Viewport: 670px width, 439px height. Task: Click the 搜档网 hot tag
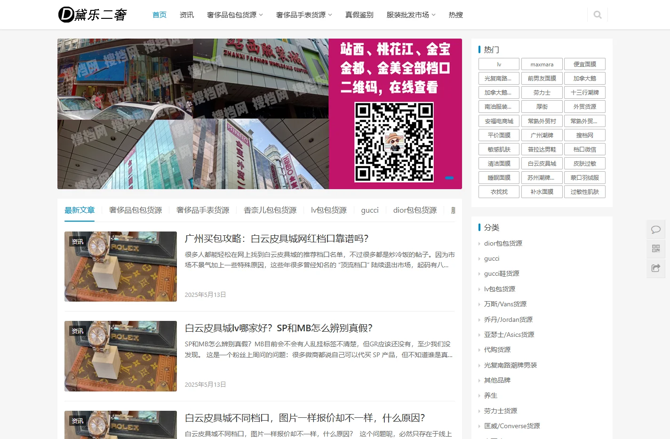click(x=585, y=135)
